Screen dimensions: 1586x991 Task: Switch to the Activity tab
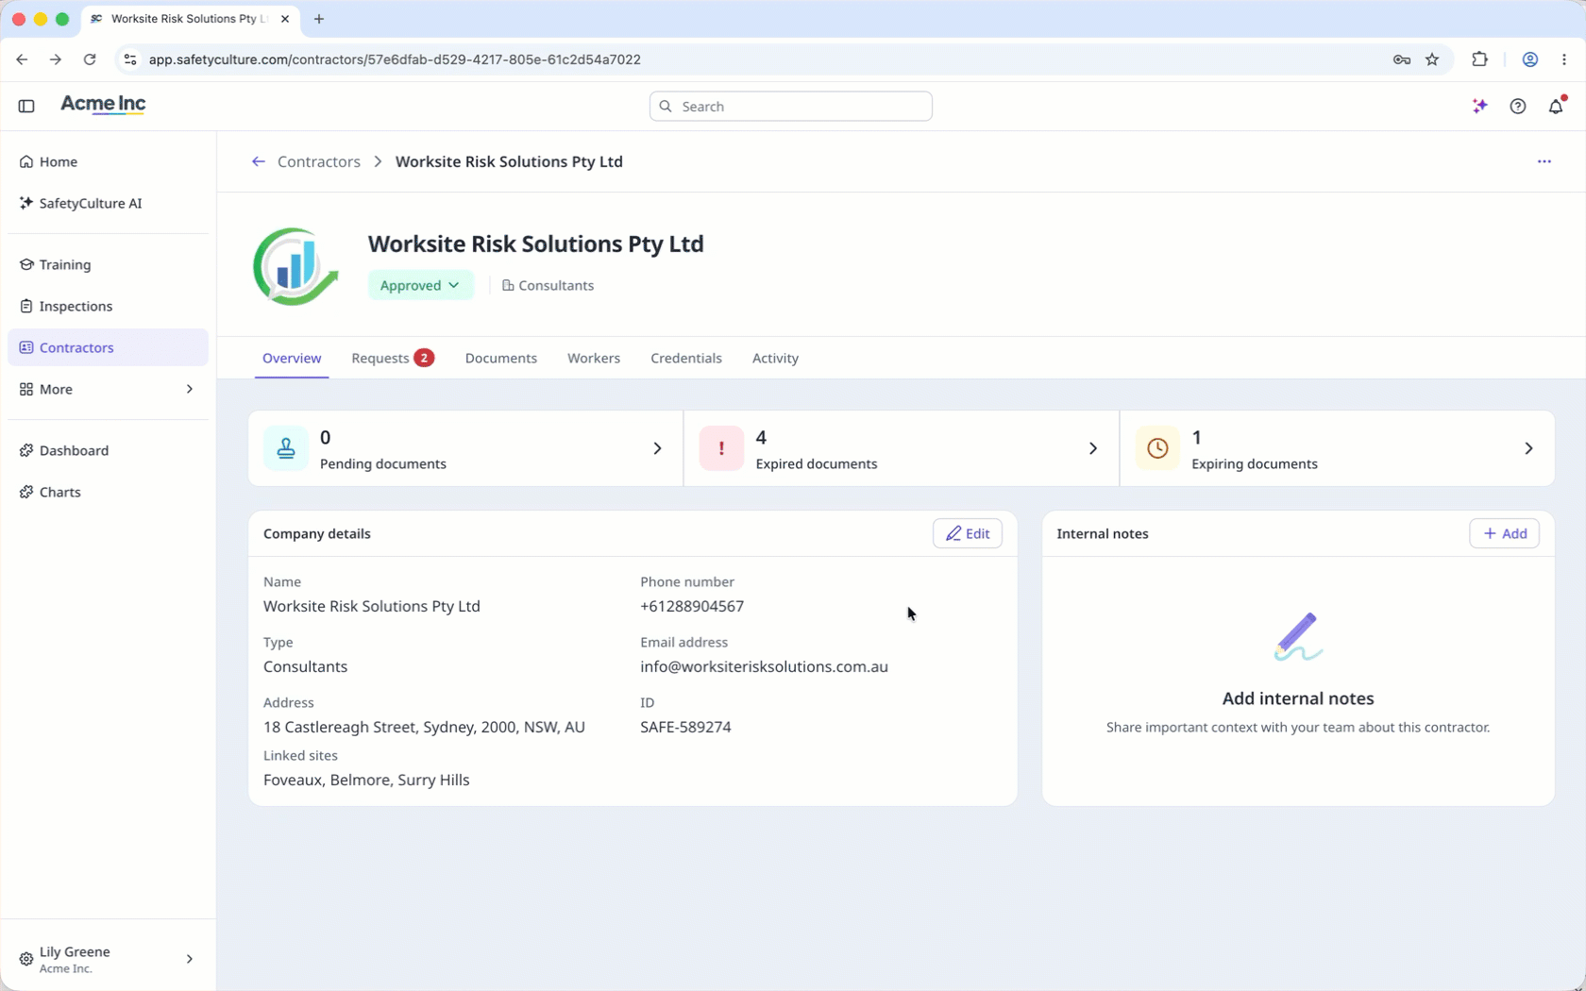pos(775,358)
